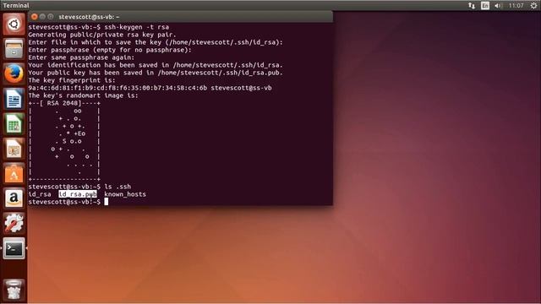The width and height of the screenshot is (541, 304).
Task: Click the highlighted id_rsa.pub file name
Action: tap(78, 194)
